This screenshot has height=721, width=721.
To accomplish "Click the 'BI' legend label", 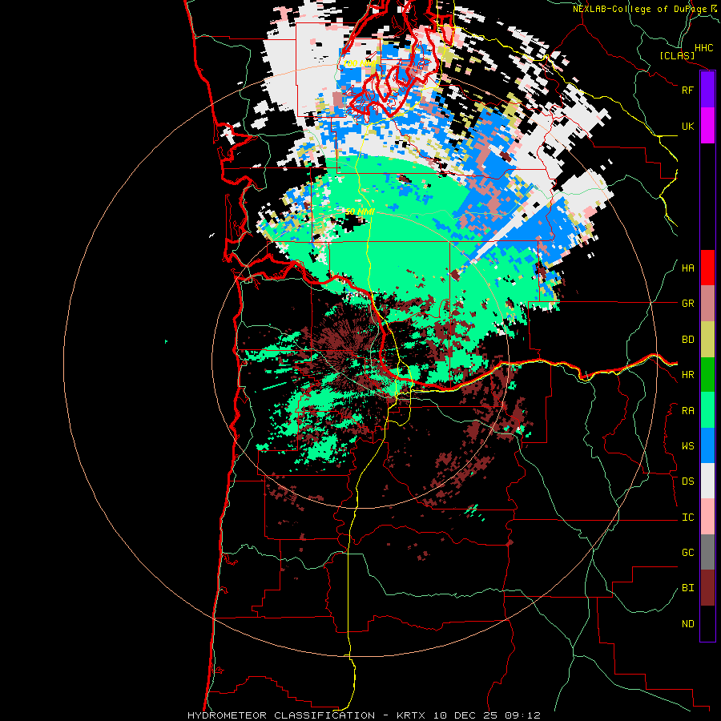I will (688, 588).
